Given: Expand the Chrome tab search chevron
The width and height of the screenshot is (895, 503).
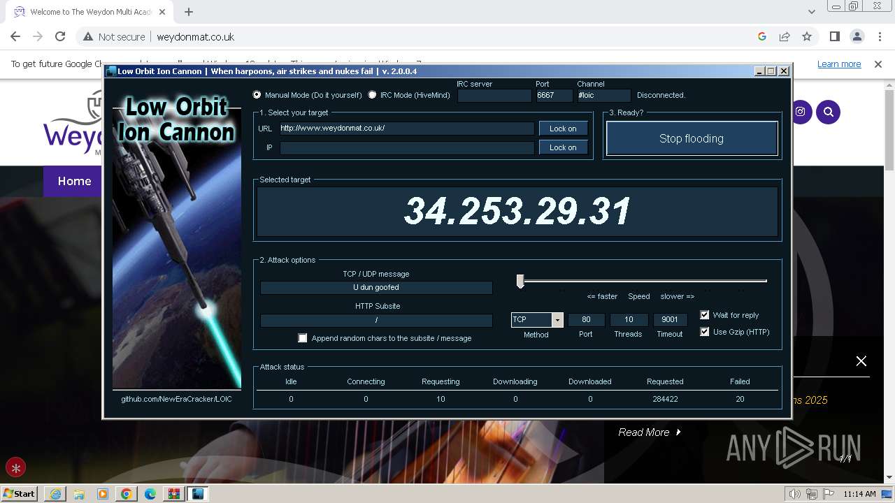Looking at the screenshot, I should [x=811, y=12].
